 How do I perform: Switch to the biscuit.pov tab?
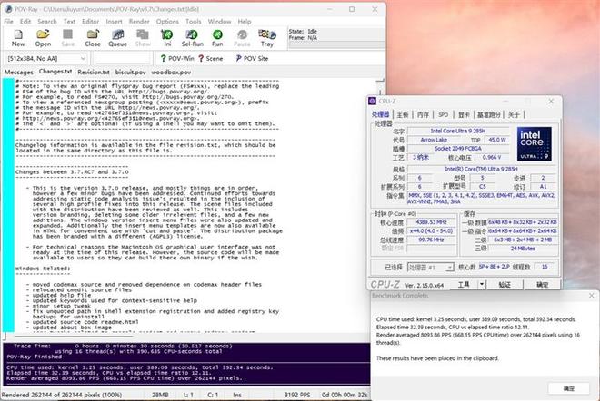(131, 72)
